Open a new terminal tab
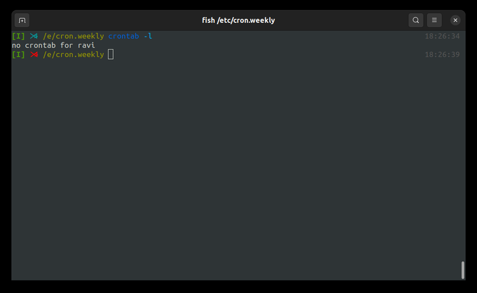 22,20
